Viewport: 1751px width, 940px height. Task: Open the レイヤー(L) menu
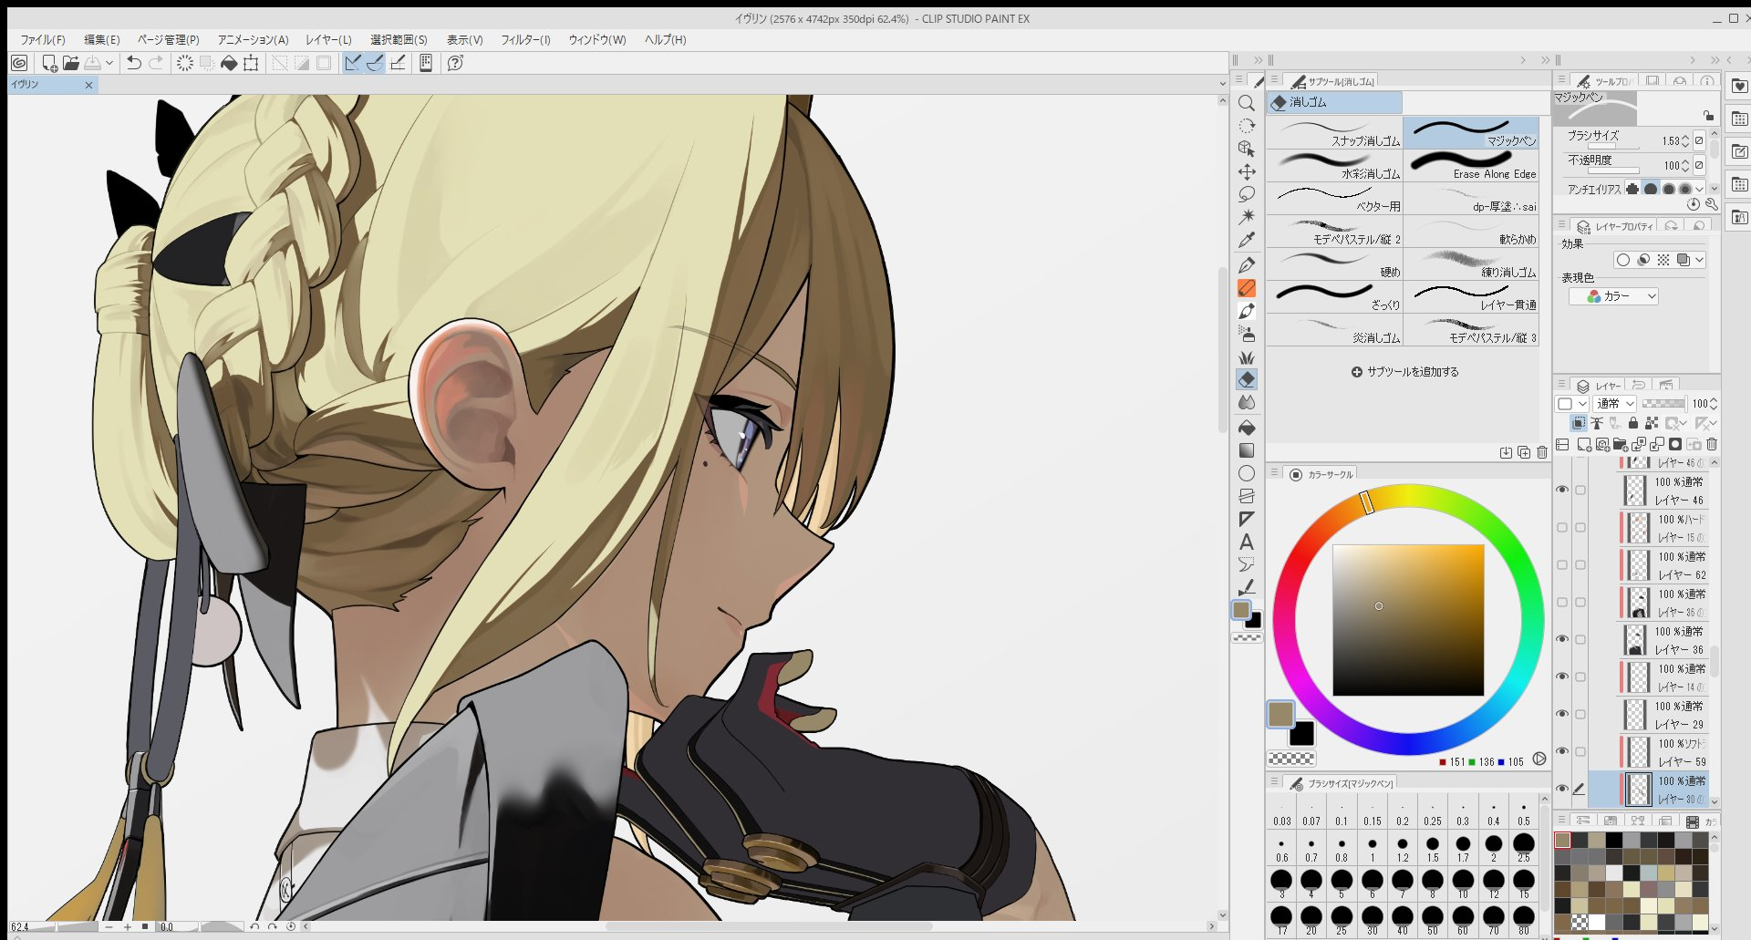click(328, 40)
